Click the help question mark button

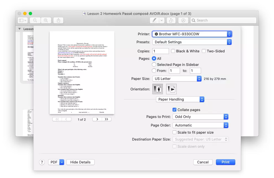(42, 162)
